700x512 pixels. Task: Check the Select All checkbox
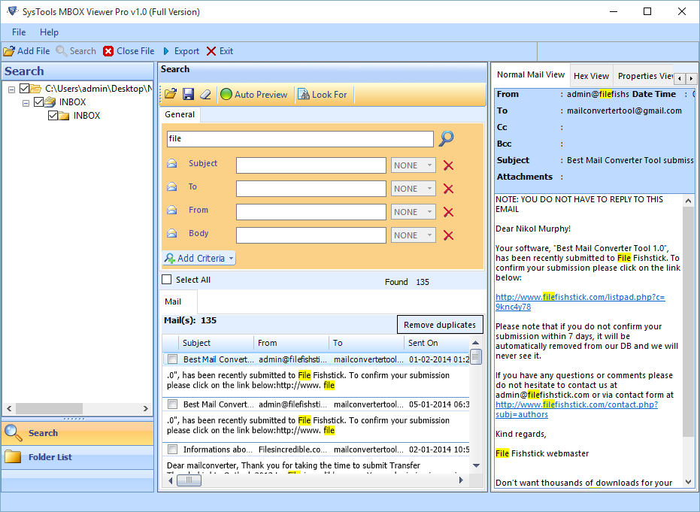166,280
